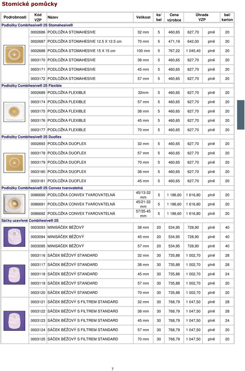Viewport: 245px width, 371px height.
Task: Click code 0002686 in the table
Action: [x=38, y=32]
